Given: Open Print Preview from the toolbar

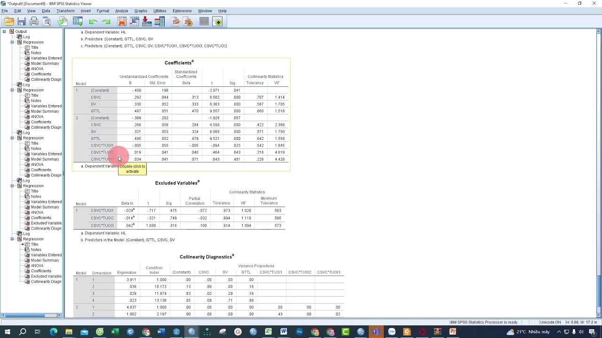Looking at the screenshot, I should 47,22.
